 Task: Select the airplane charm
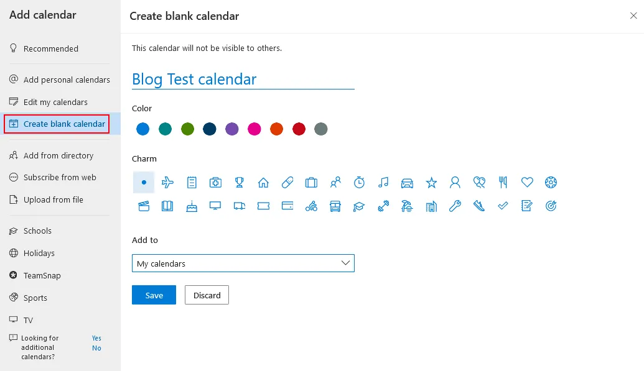tap(167, 182)
